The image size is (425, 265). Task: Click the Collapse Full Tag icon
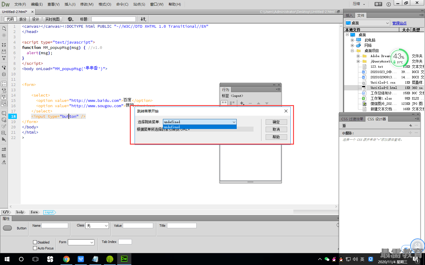coord(4,45)
